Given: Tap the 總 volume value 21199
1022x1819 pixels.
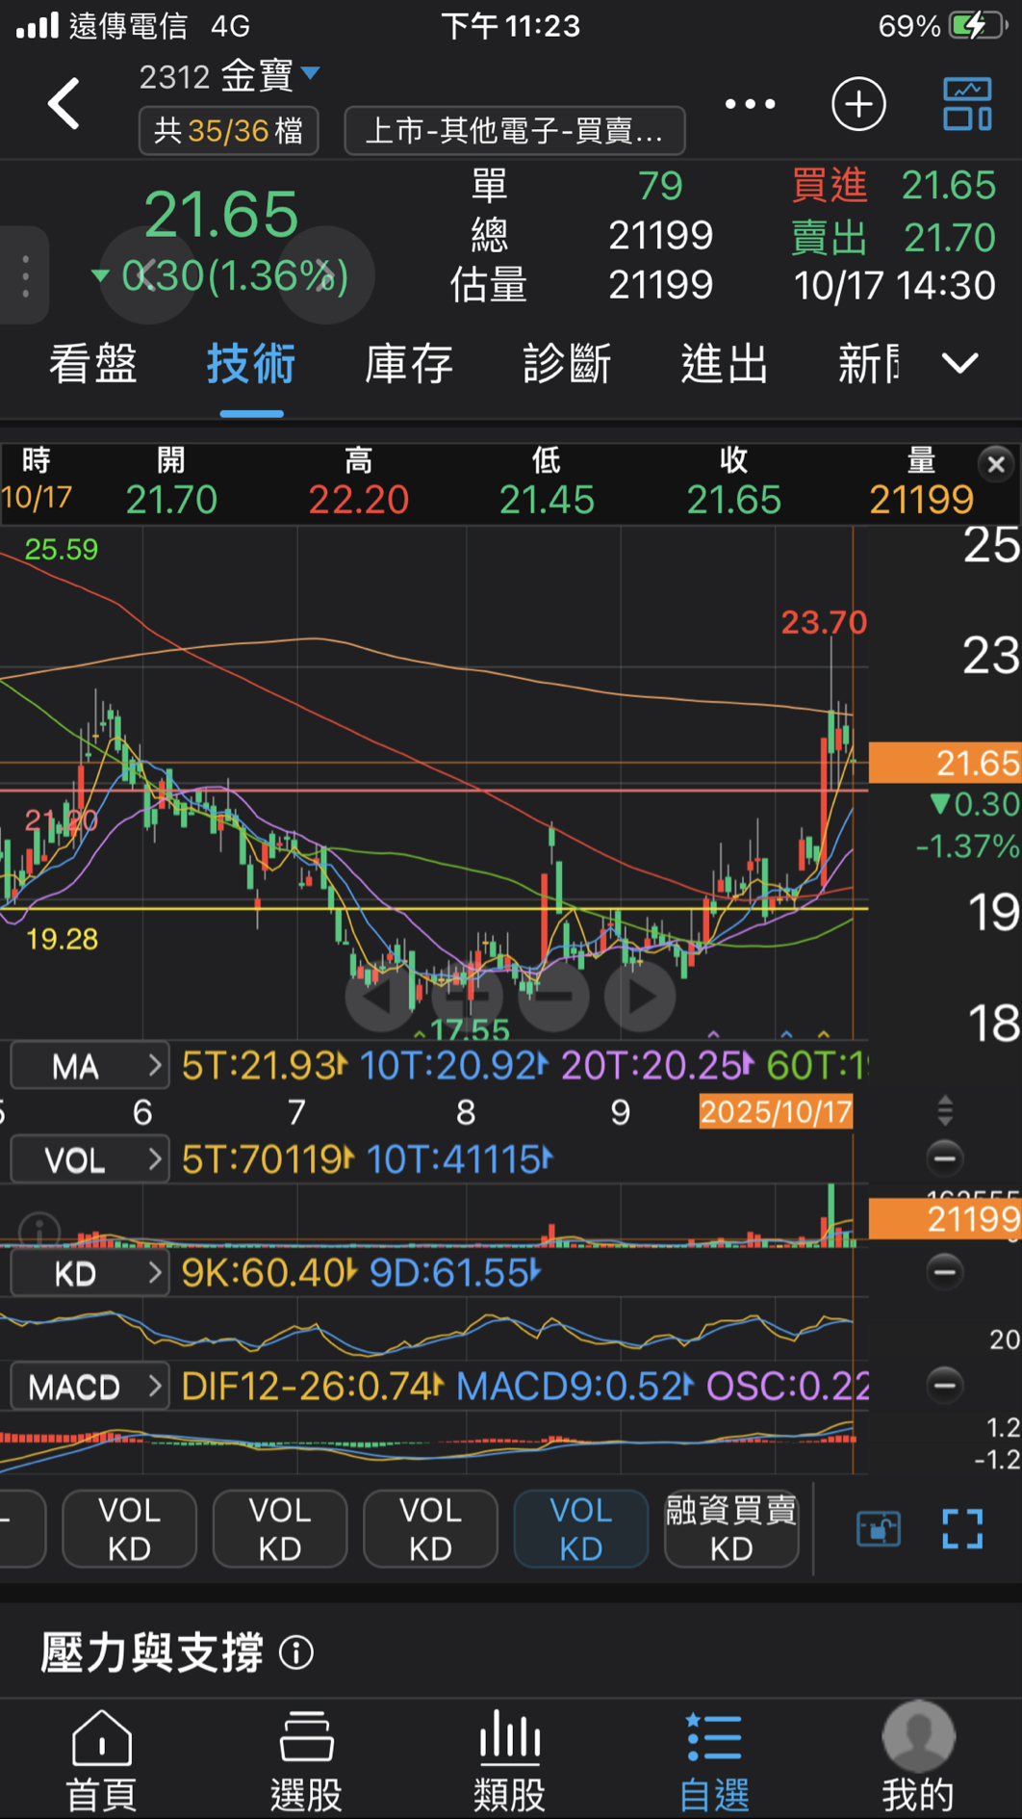Looking at the screenshot, I should pyautogui.click(x=660, y=236).
